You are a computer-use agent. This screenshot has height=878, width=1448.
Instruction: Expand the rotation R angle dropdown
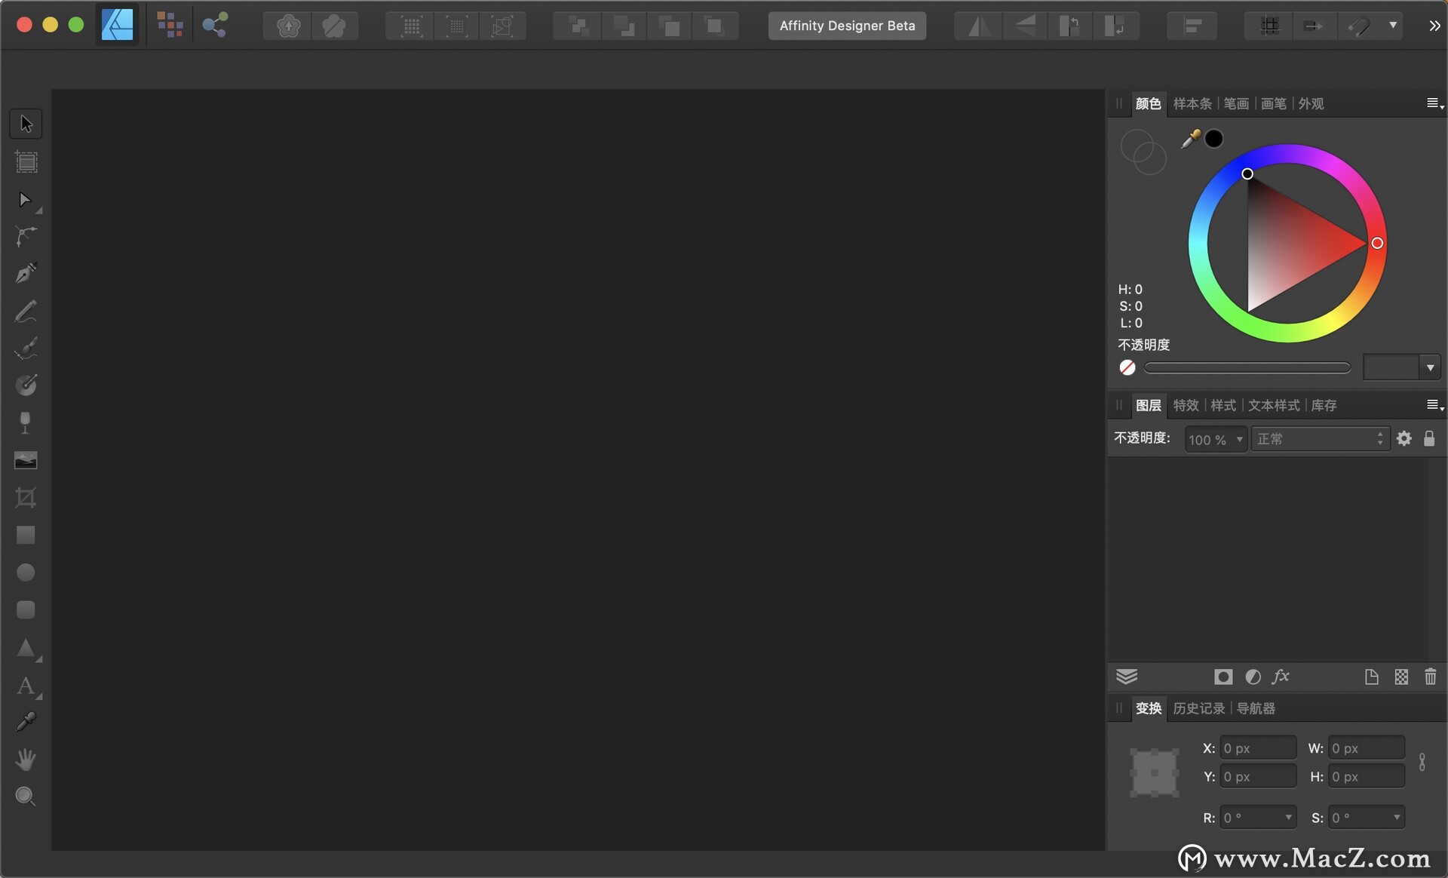[x=1288, y=818]
